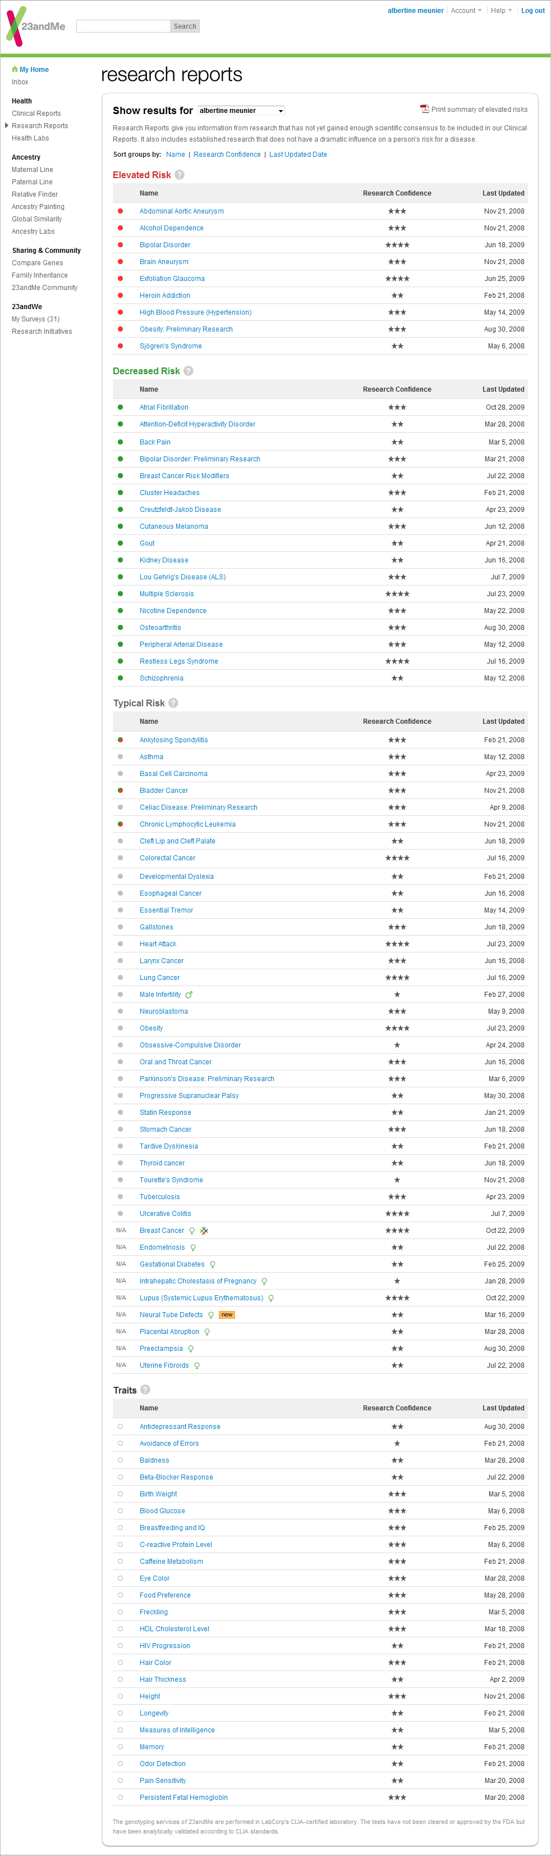The width and height of the screenshot is (551, 1856).
Task: Open Family Inheritance in the sidebar
Action: coord(40,275)
